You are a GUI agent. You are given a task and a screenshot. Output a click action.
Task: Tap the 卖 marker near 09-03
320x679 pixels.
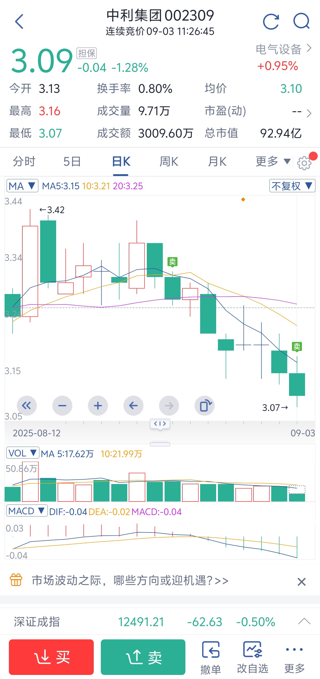[297, 347]
